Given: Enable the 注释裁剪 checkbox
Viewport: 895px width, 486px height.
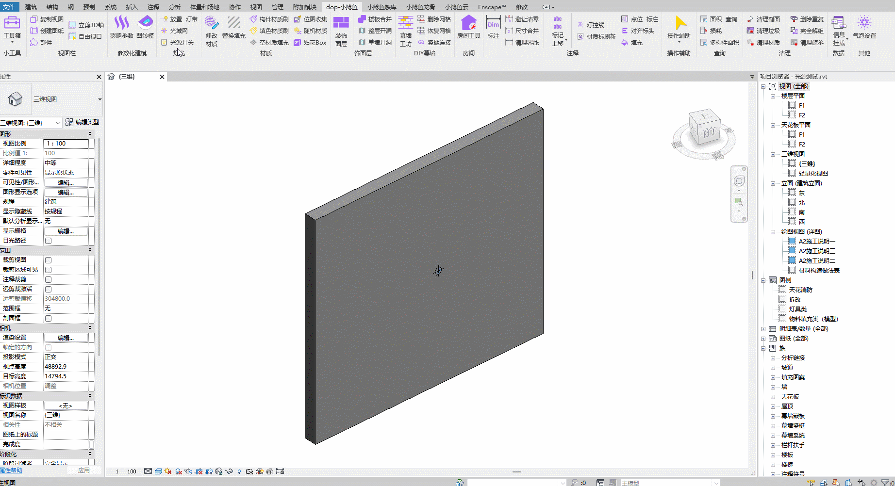Looking at the screenshot, I should coord(48,279).
